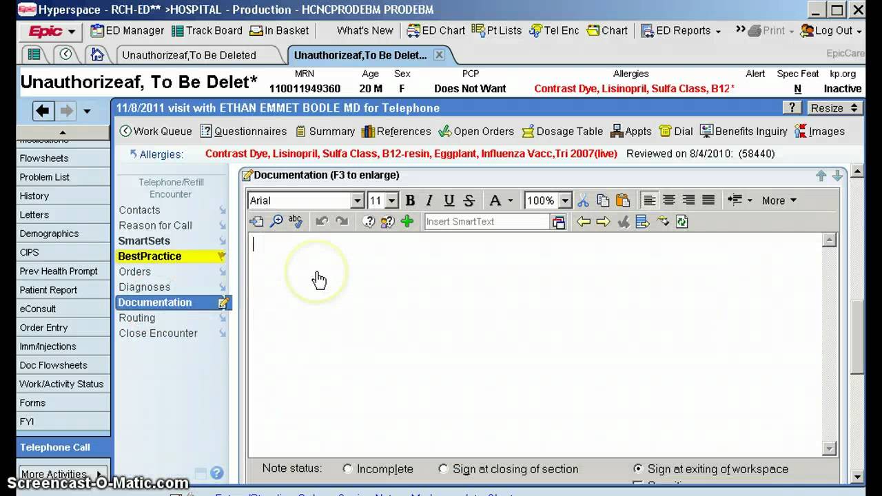Apply italic formatting
This screenshot has height=496, width=882.
(x=429, y=200)
